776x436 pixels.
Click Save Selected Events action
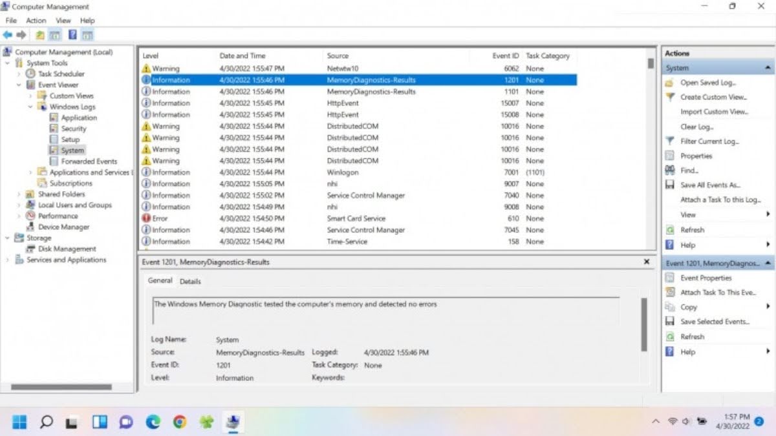pos(715,322)
